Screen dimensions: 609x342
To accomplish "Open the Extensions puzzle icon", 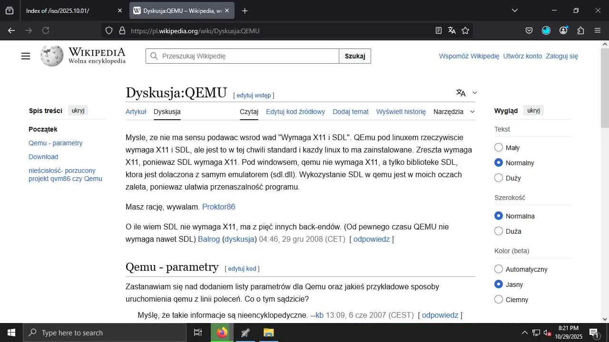I will 580,30.
